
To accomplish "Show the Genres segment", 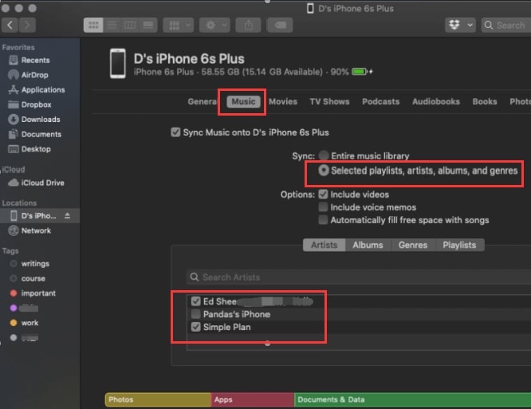I will pos(413,245).
